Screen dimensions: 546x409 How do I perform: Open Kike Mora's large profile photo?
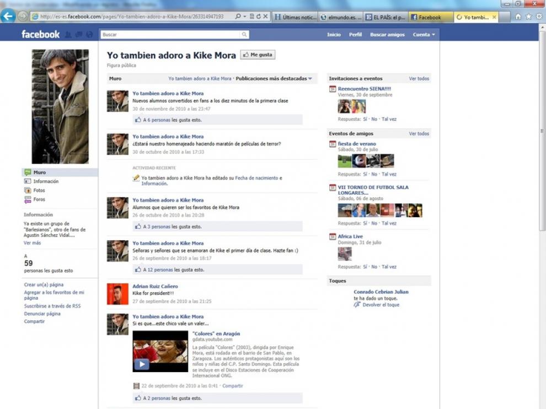pyautogui.click(x=60, y=106)
